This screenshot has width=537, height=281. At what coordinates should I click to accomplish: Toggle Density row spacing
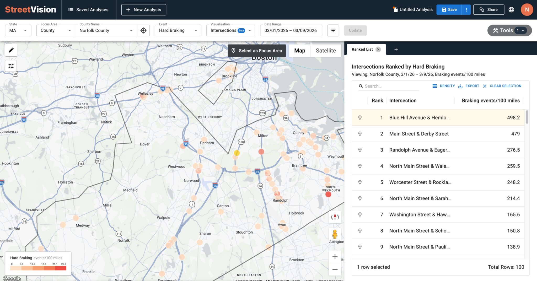(444, 86)
